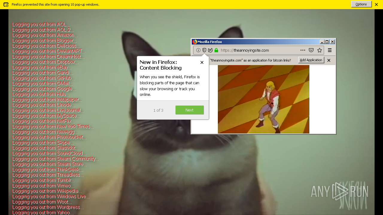The image size is (383, 215).
Task: Click "Logging you out from Hulu..." line
Action: point(41,94)
